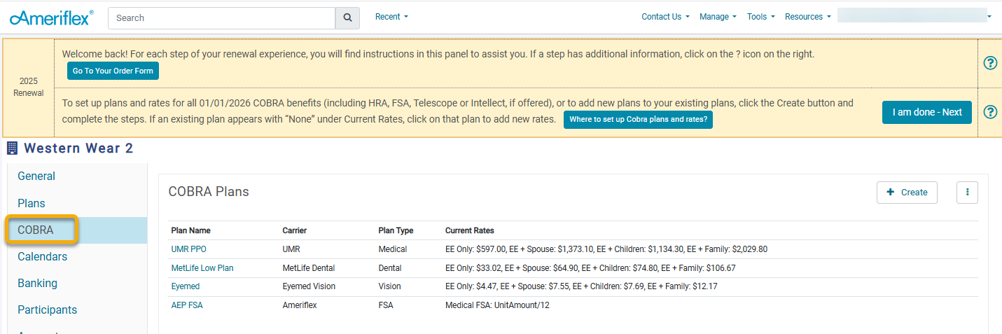The height and width of the screenshot is (334, 1002).
Task: Focus the Search input field
Action: point(222,18)
